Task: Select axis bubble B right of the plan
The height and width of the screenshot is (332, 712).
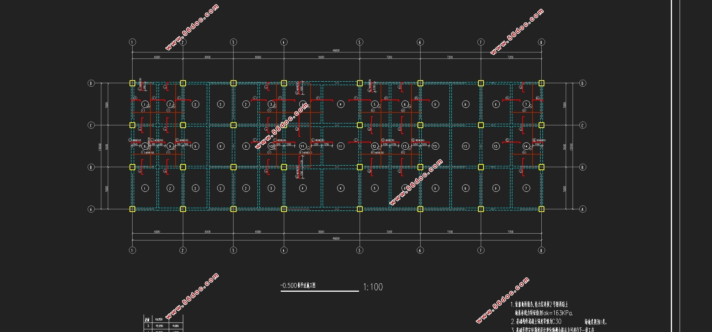Action: pos(582,167)
